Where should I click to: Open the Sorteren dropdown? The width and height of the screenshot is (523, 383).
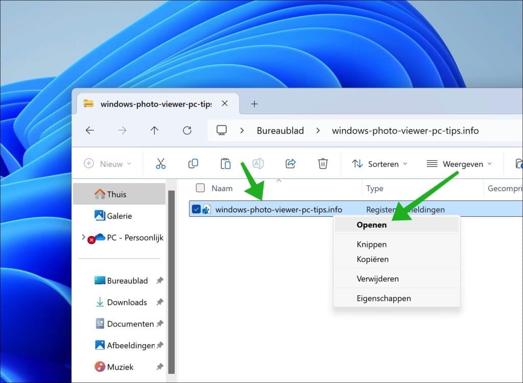click(x=379, y=164)
